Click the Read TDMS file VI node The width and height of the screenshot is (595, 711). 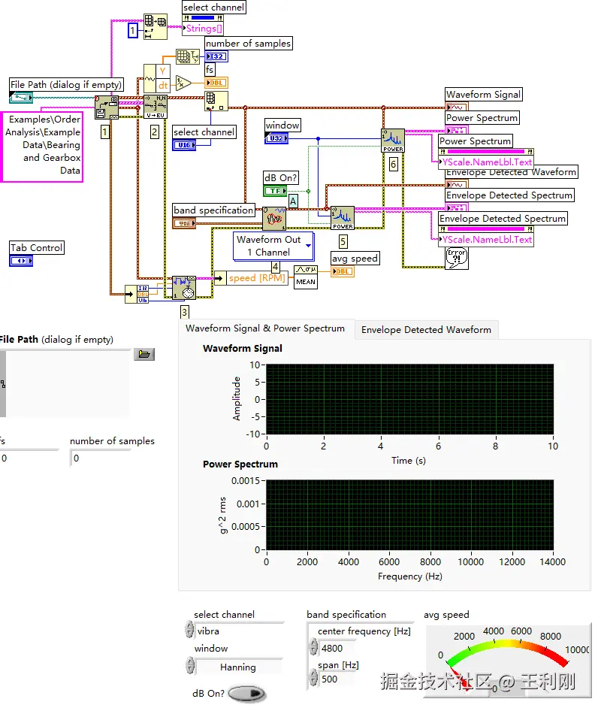(107, 107)
